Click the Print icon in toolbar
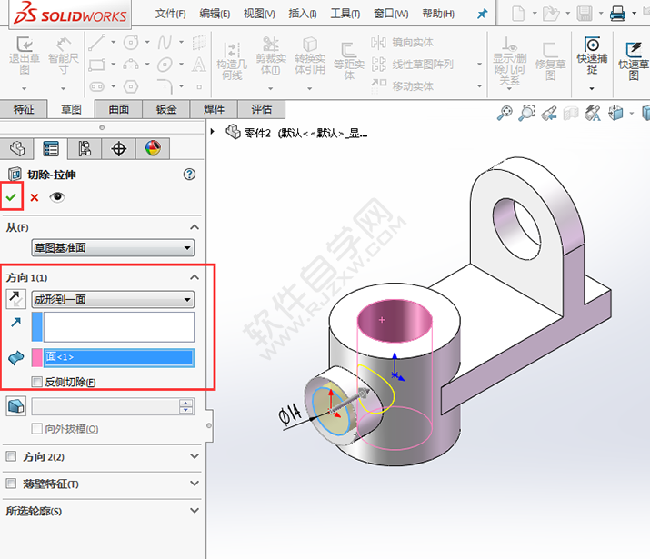Screen dimensions: 650x559 click(x=617, y=14)
